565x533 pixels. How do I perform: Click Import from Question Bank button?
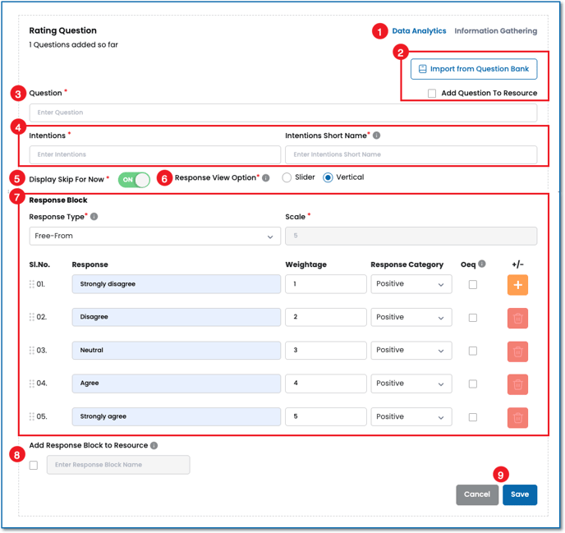[x=474, y=69]
